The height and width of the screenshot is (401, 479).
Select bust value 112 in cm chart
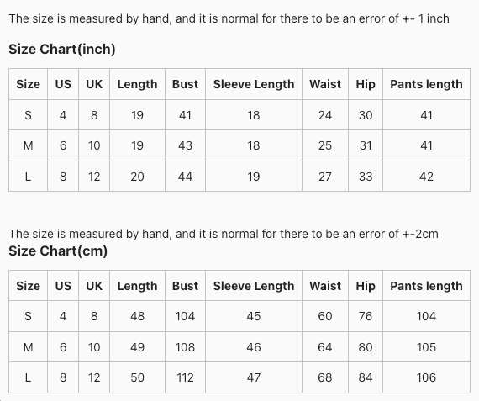185,377
